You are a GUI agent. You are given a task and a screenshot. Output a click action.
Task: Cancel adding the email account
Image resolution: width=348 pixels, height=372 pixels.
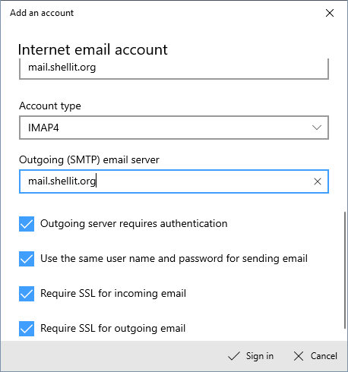(315, 356)
